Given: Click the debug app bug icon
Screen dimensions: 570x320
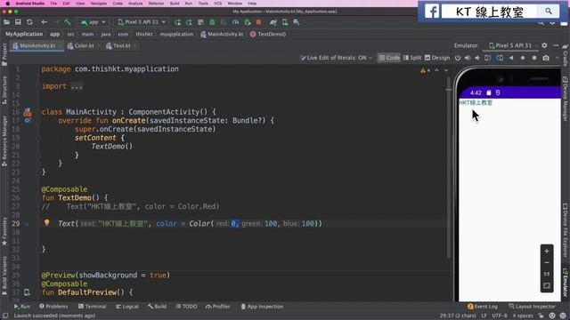Looking at the screenshot, I should [x=212, y=22].
